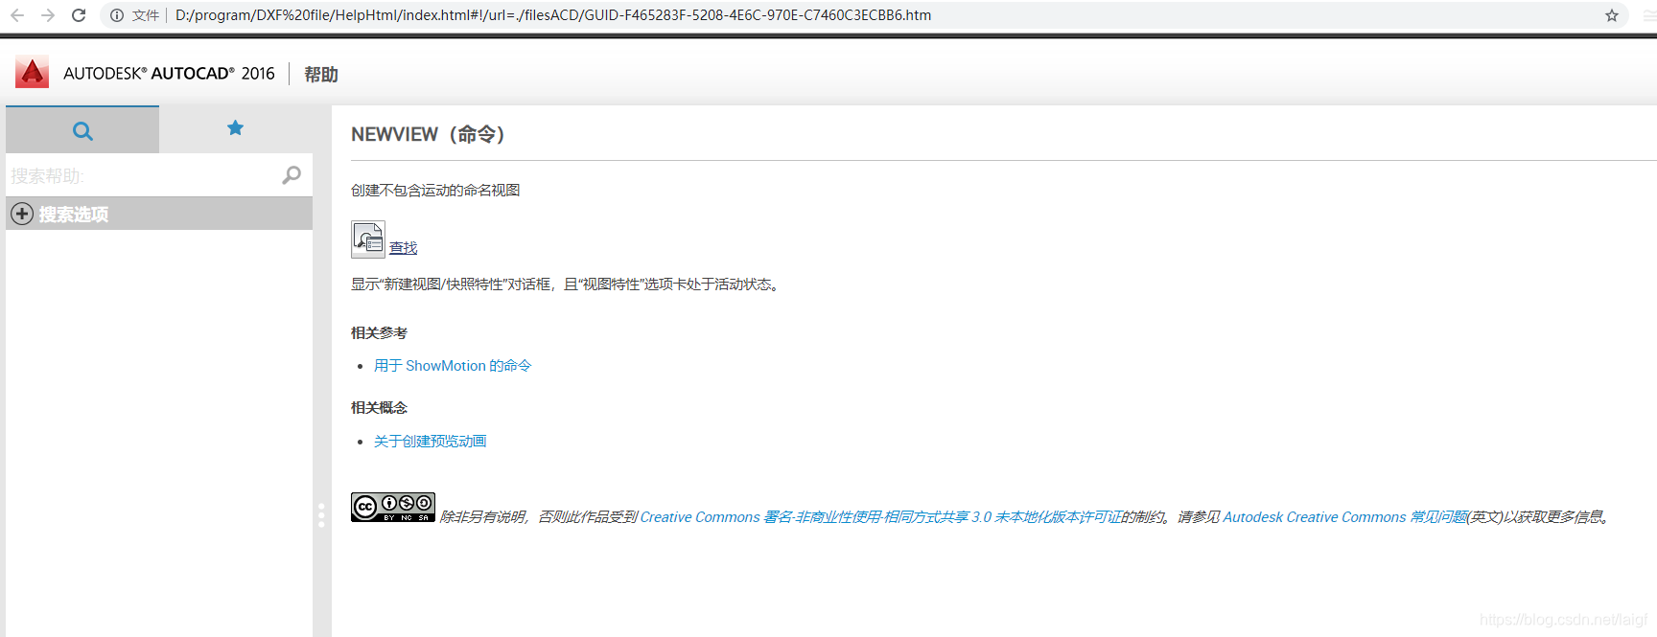This screenshot has width=1657, height=637.
Task: Switch to the Search tab
Action: coord(82,130)
